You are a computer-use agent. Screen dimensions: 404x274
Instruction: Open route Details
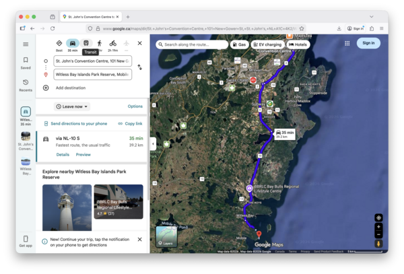click(x=63, y=155)
